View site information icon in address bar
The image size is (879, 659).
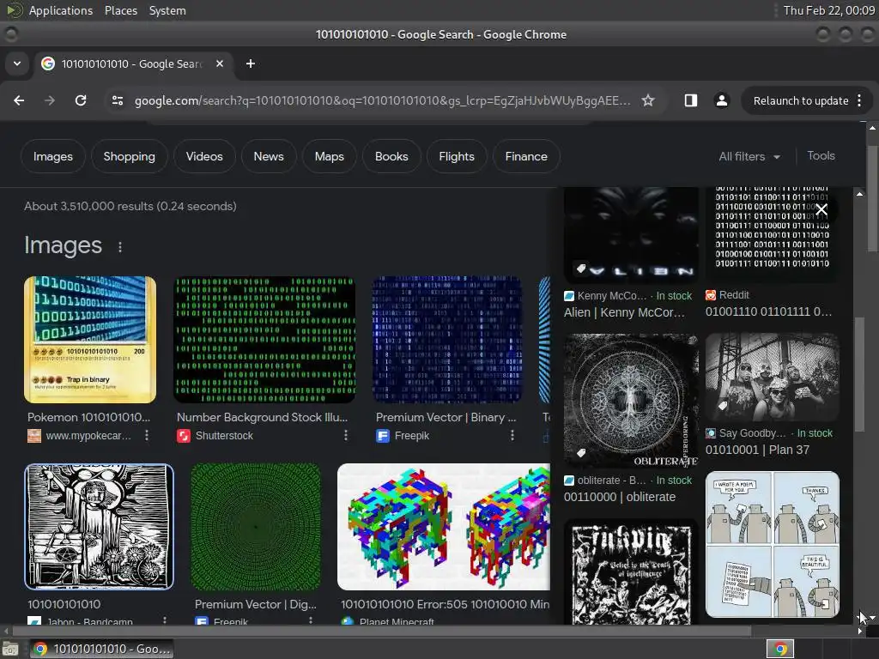118,100
